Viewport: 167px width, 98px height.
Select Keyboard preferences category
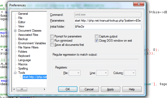click(24, 56)
